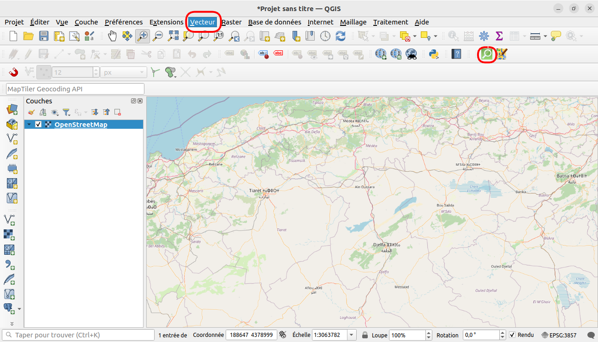Open the Vecteur menu
Screen dimensions: 598x342
tap(203, 22)
